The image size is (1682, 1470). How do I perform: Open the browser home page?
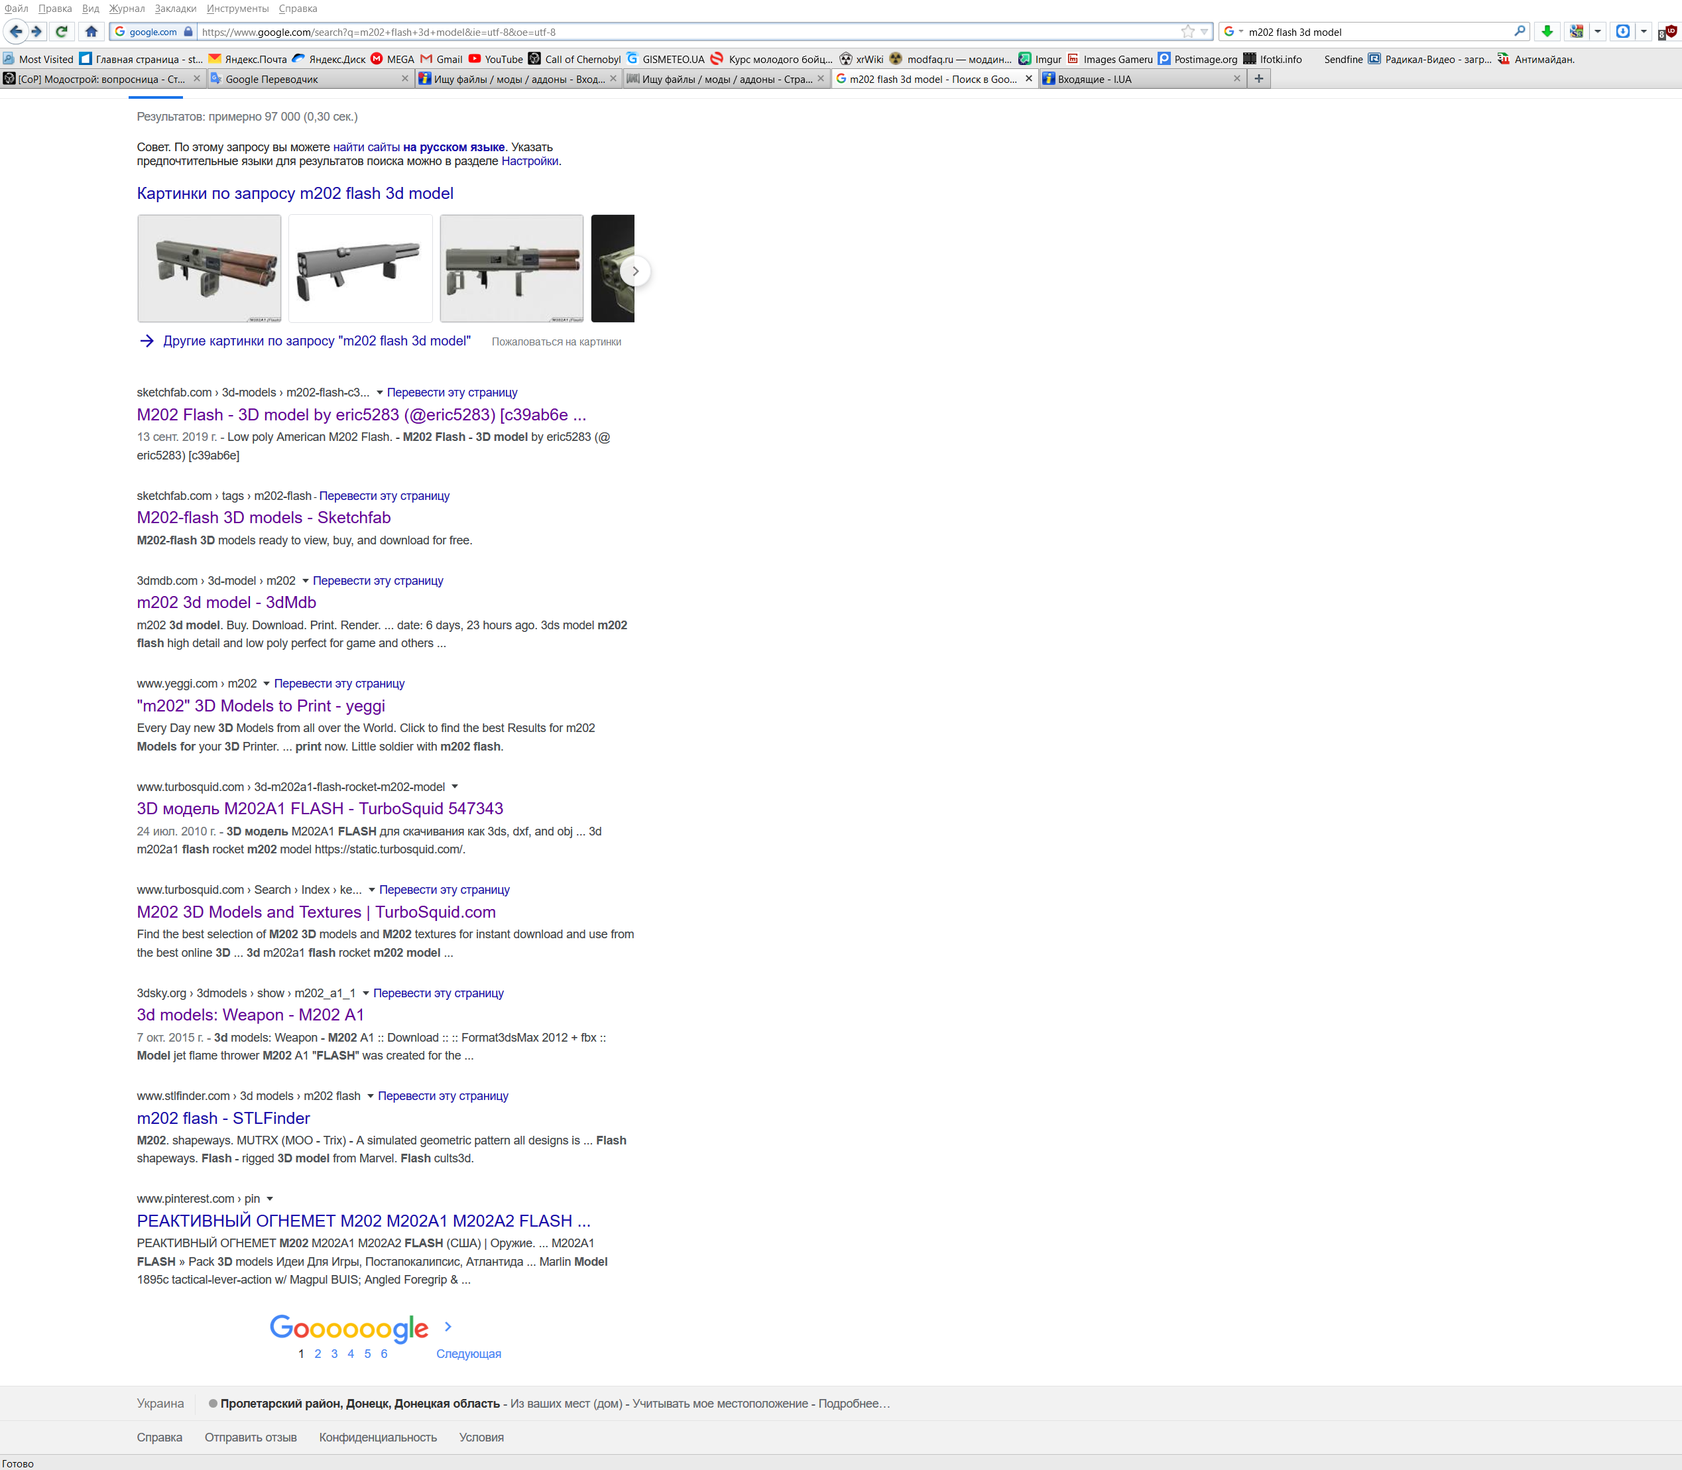(x=91, y=32)
